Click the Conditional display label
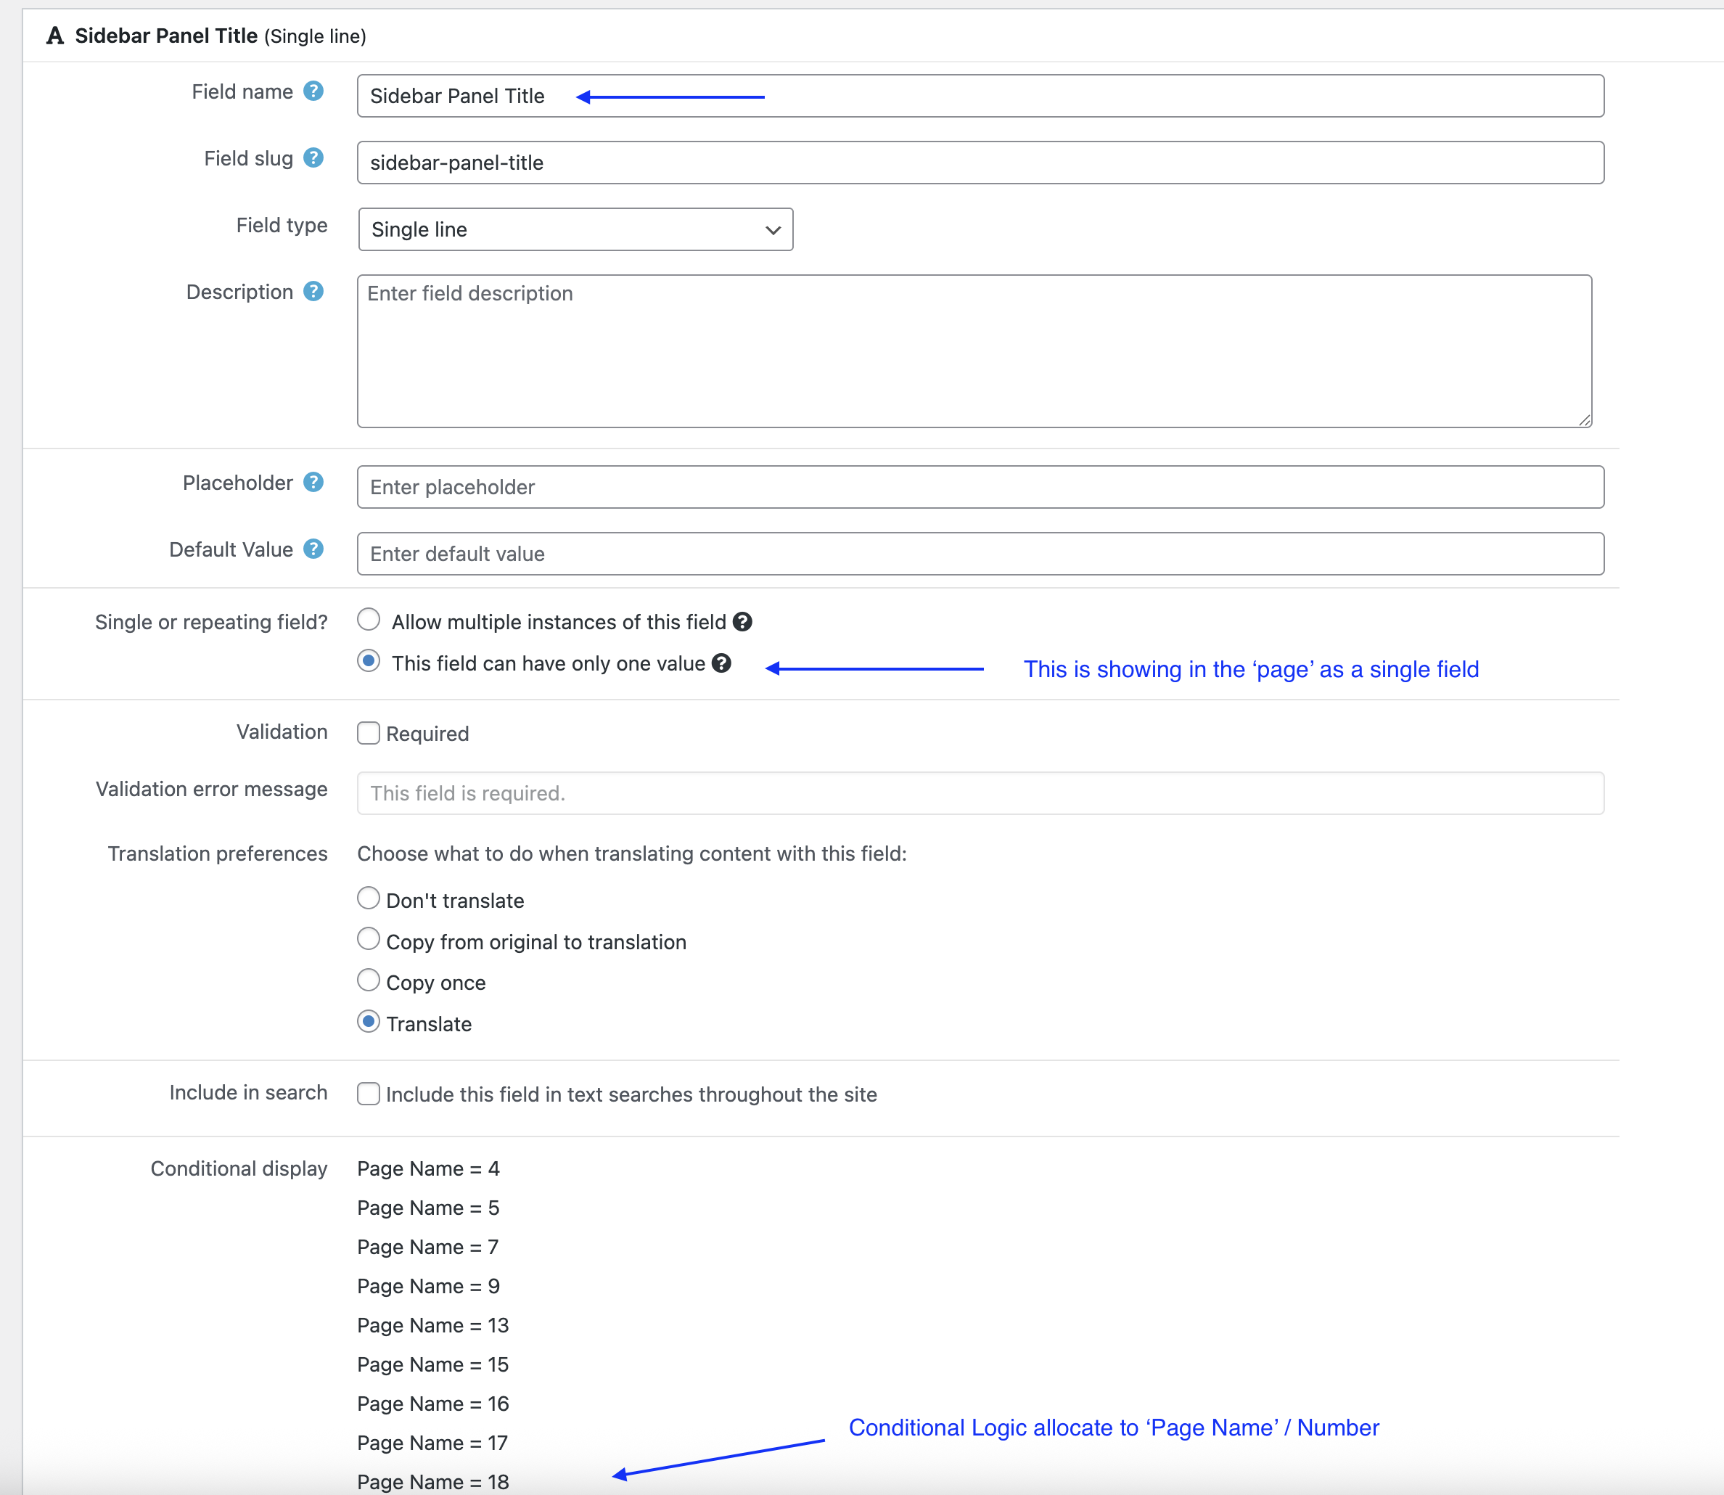 239,1169
